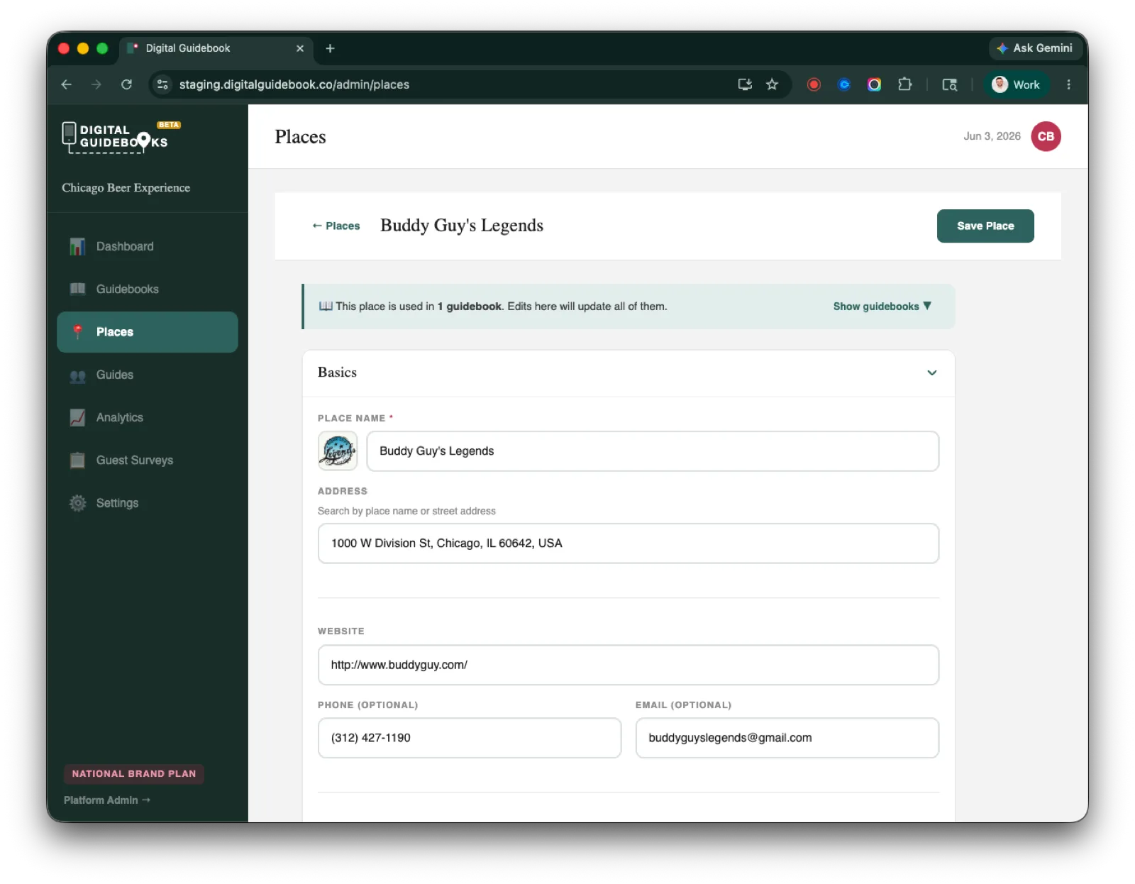Open a new browser tab
This screenshot has width=1135, height=884.
(330, 48)
